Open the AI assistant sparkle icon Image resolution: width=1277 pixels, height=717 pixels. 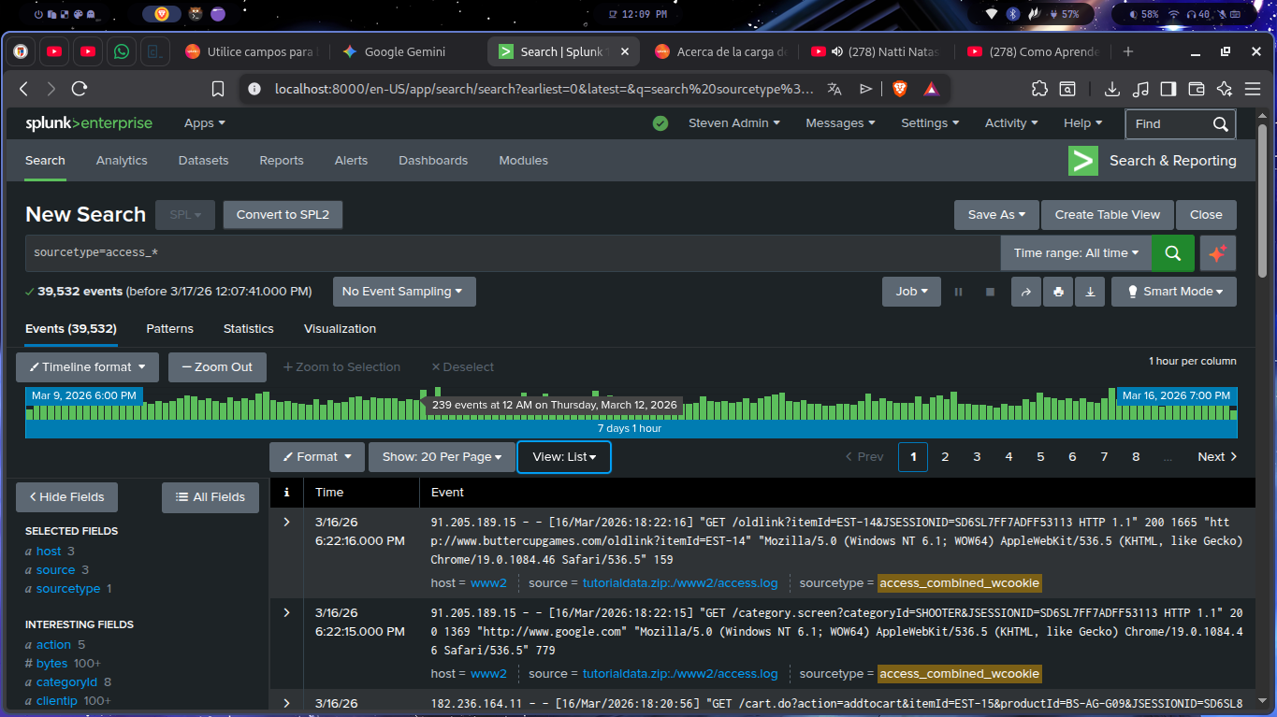pyautogui.click(x=1217, y=253)
